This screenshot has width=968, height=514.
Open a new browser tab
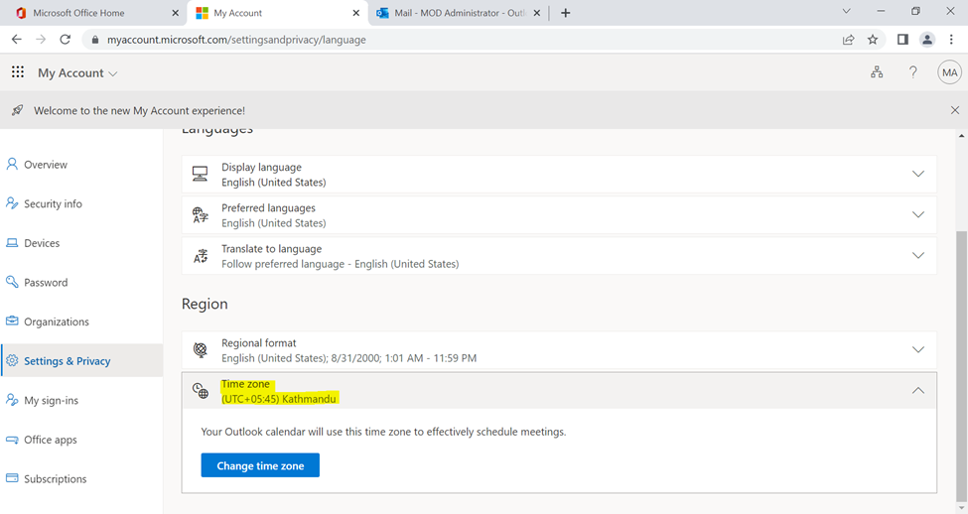coord(566,13)
